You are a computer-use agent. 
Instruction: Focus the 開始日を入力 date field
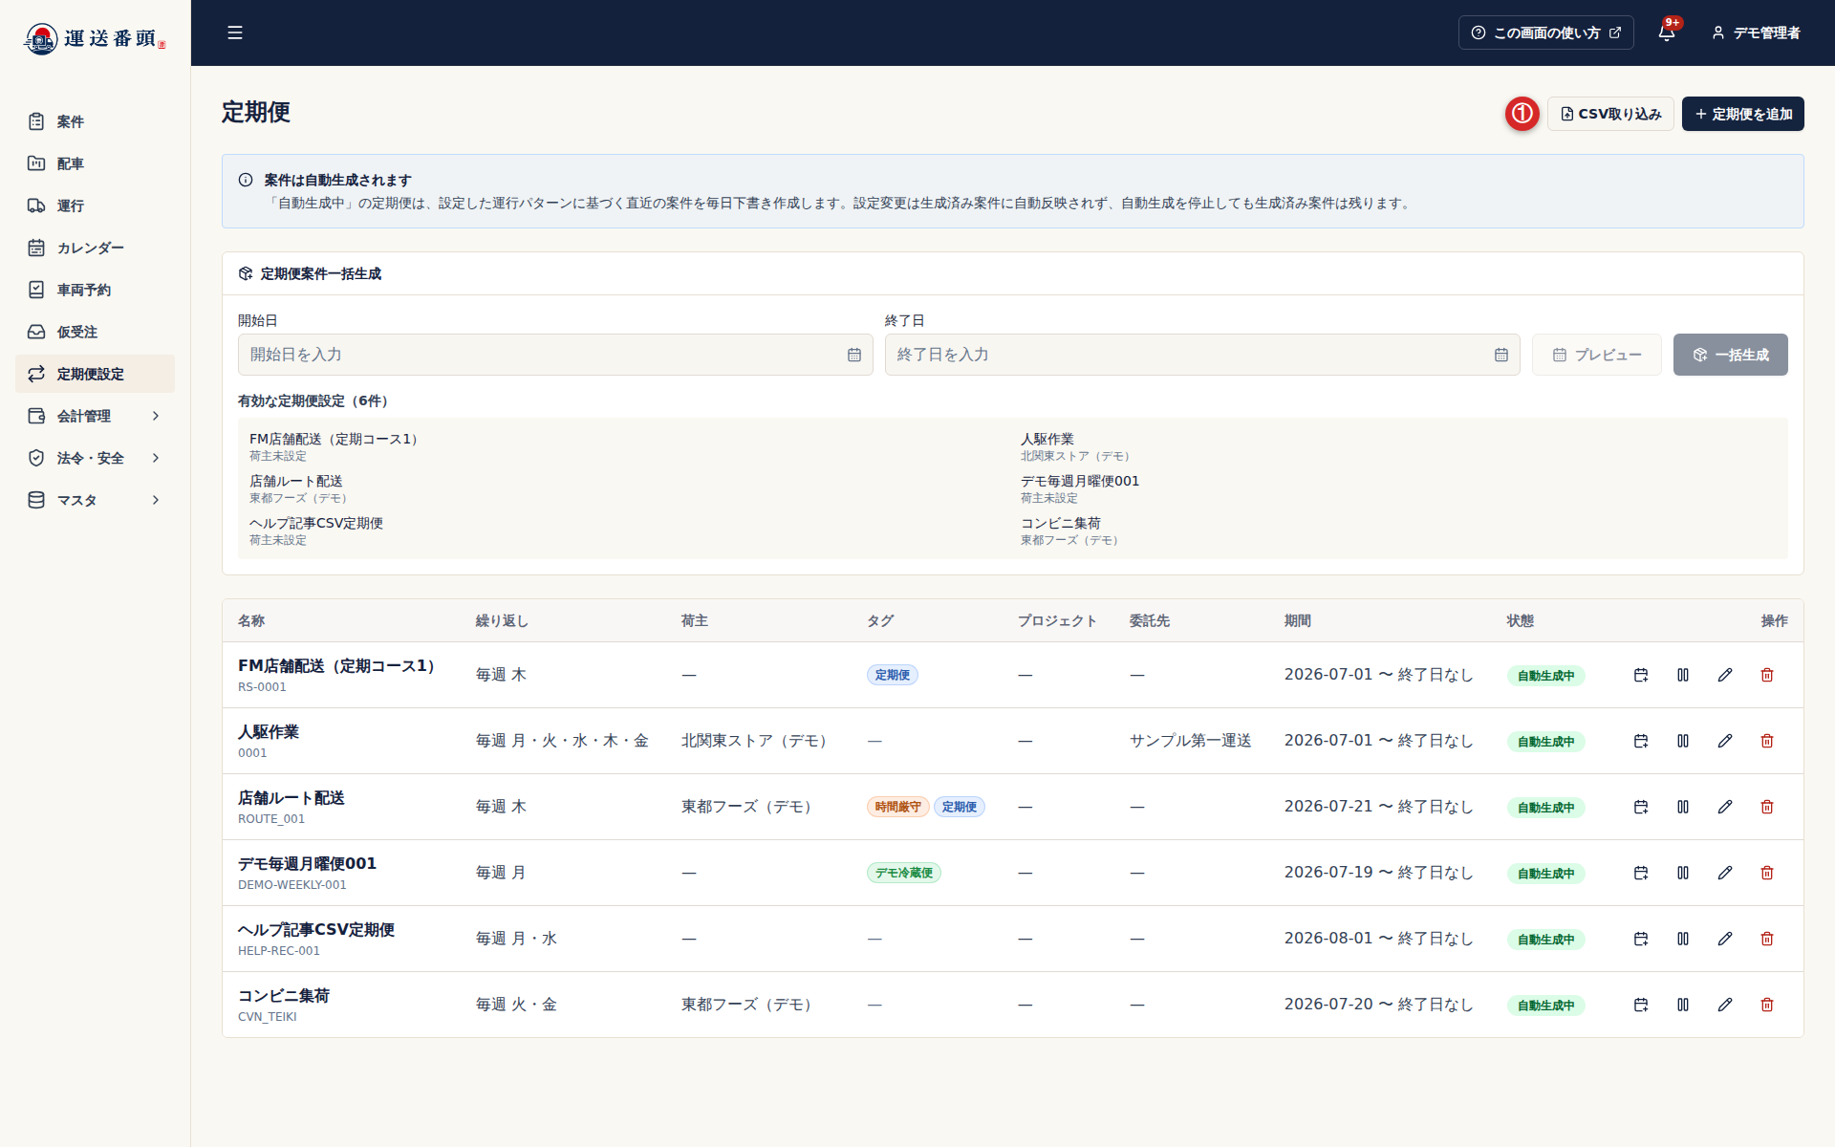click(555, 355)
